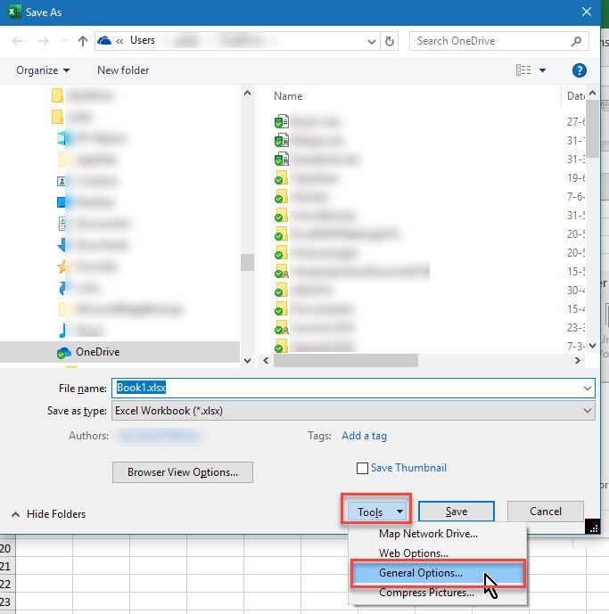This screenshot has height=614, width=609.
Task: Click the Desktop icon in navigation pane
Action: pyautogui.click(x=62, y=202)
